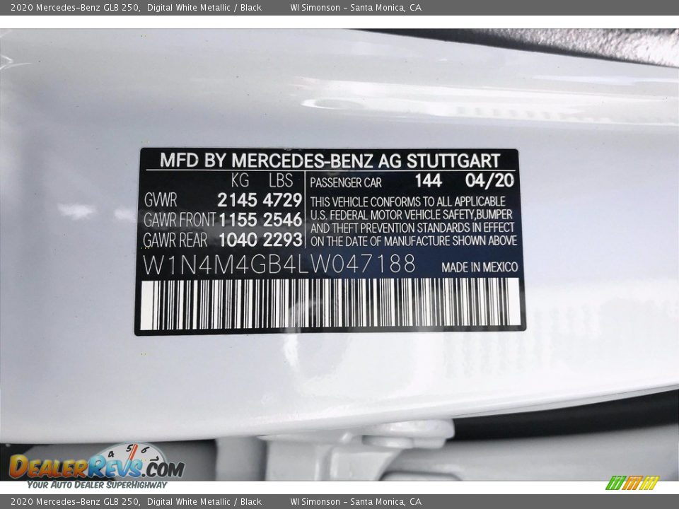679x509 pixels.
Task: Click the 'GVWR' row label
Action: tap(161, 200)
